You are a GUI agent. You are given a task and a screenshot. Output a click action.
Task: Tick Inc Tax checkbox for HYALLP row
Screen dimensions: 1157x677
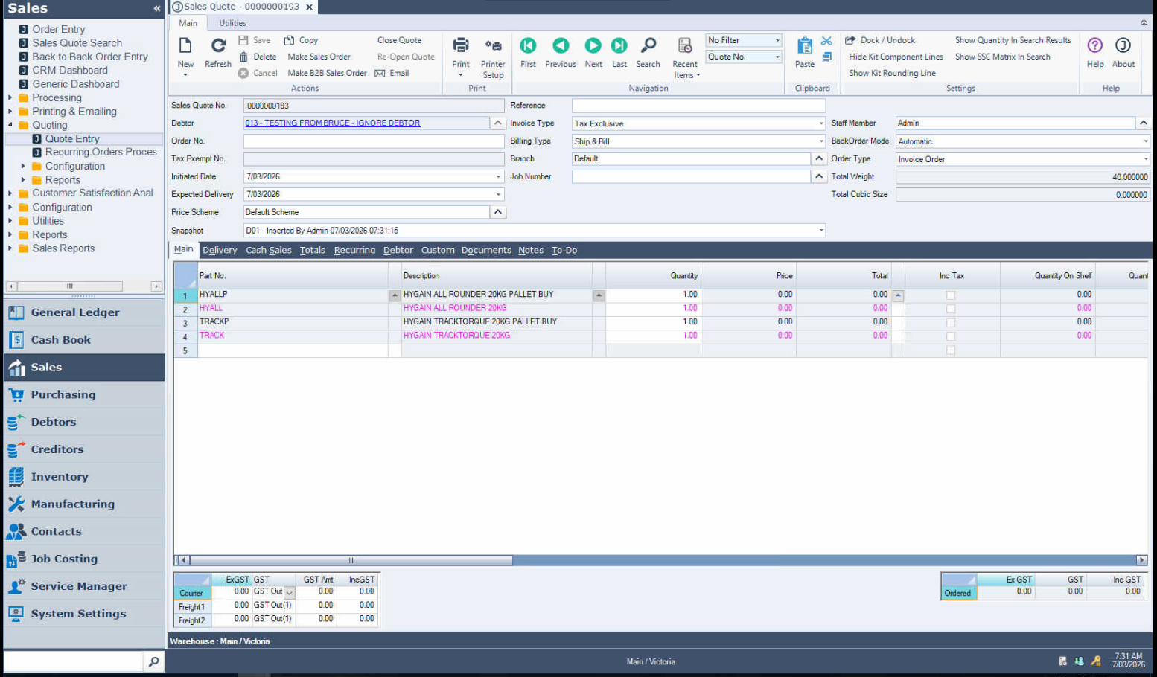(x=951, y=295)
